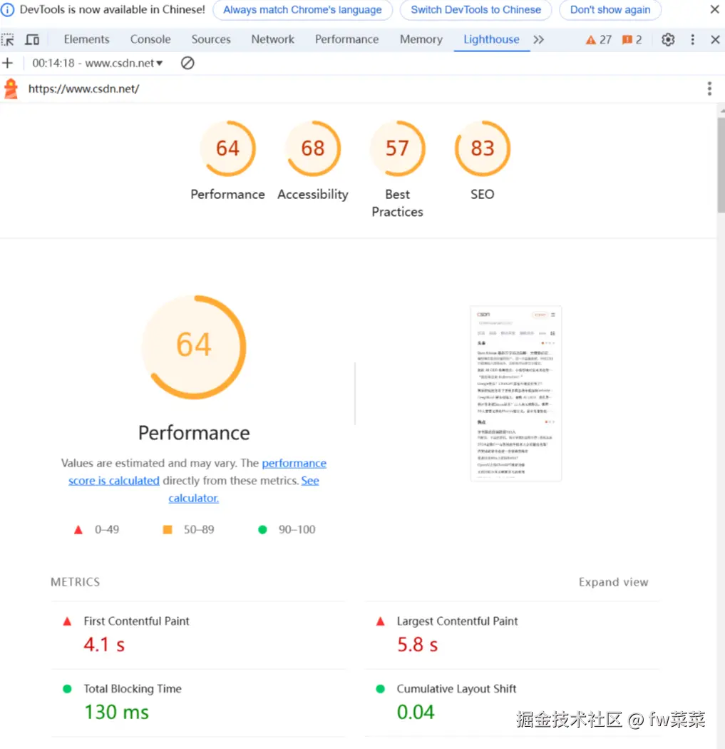725x749 pixels.
Task: Click Switch DevTools to Chinese button
Action: tap(476, 9)
